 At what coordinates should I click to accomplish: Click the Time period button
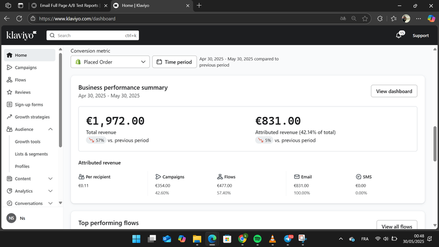(174, 62)
